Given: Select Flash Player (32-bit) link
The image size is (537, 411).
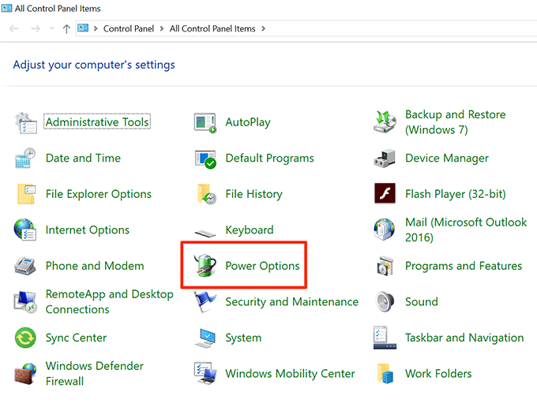Looking at the screenshot, I should [x=456, y=194].
